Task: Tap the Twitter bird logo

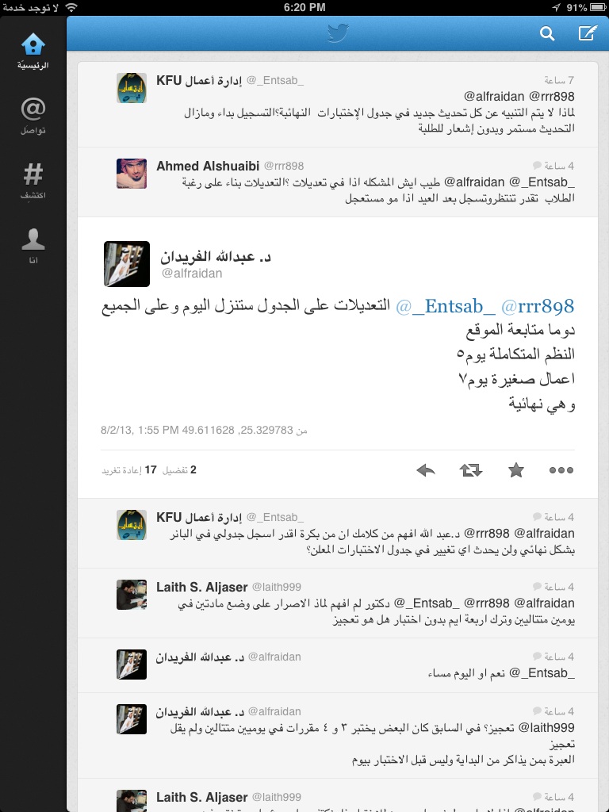Action: coord(338,33)
